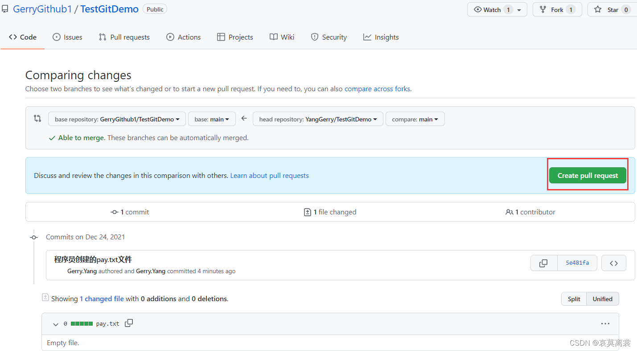Screen dimensions: 637x351
Task: Select the Split diff view
Action: (x=574, y=299)
